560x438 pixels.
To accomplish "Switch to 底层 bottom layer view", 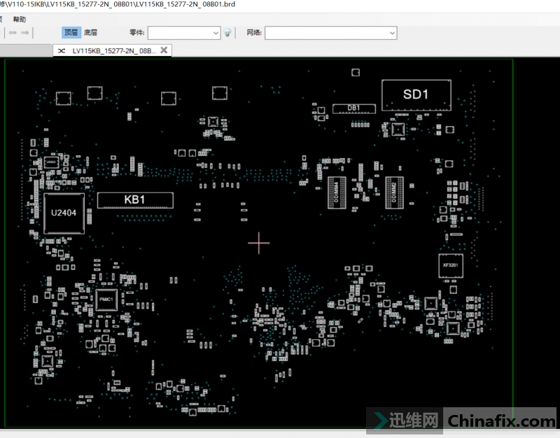I will (90, 33).
